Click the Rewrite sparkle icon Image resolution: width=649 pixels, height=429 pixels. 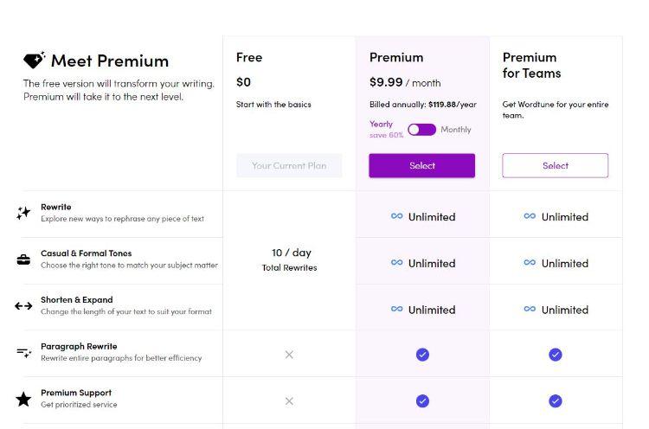(23, 213)
